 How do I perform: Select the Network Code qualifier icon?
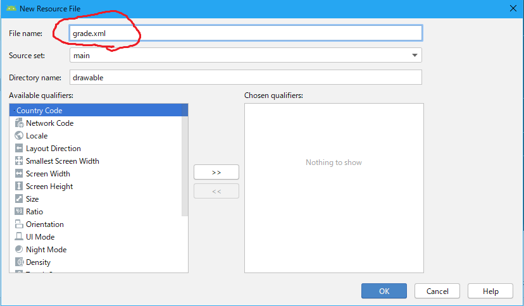20,123
